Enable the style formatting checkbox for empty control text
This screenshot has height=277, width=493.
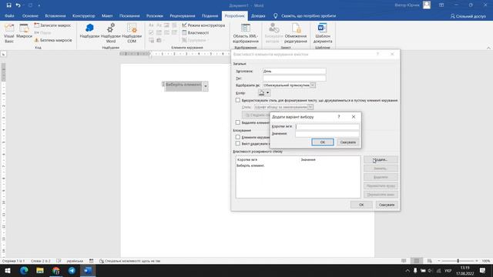(238, 100)
